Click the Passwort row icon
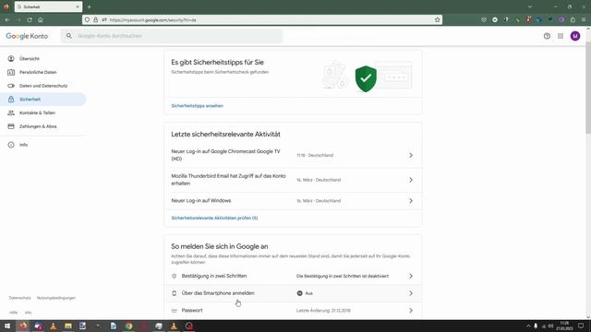 (175, 311)
